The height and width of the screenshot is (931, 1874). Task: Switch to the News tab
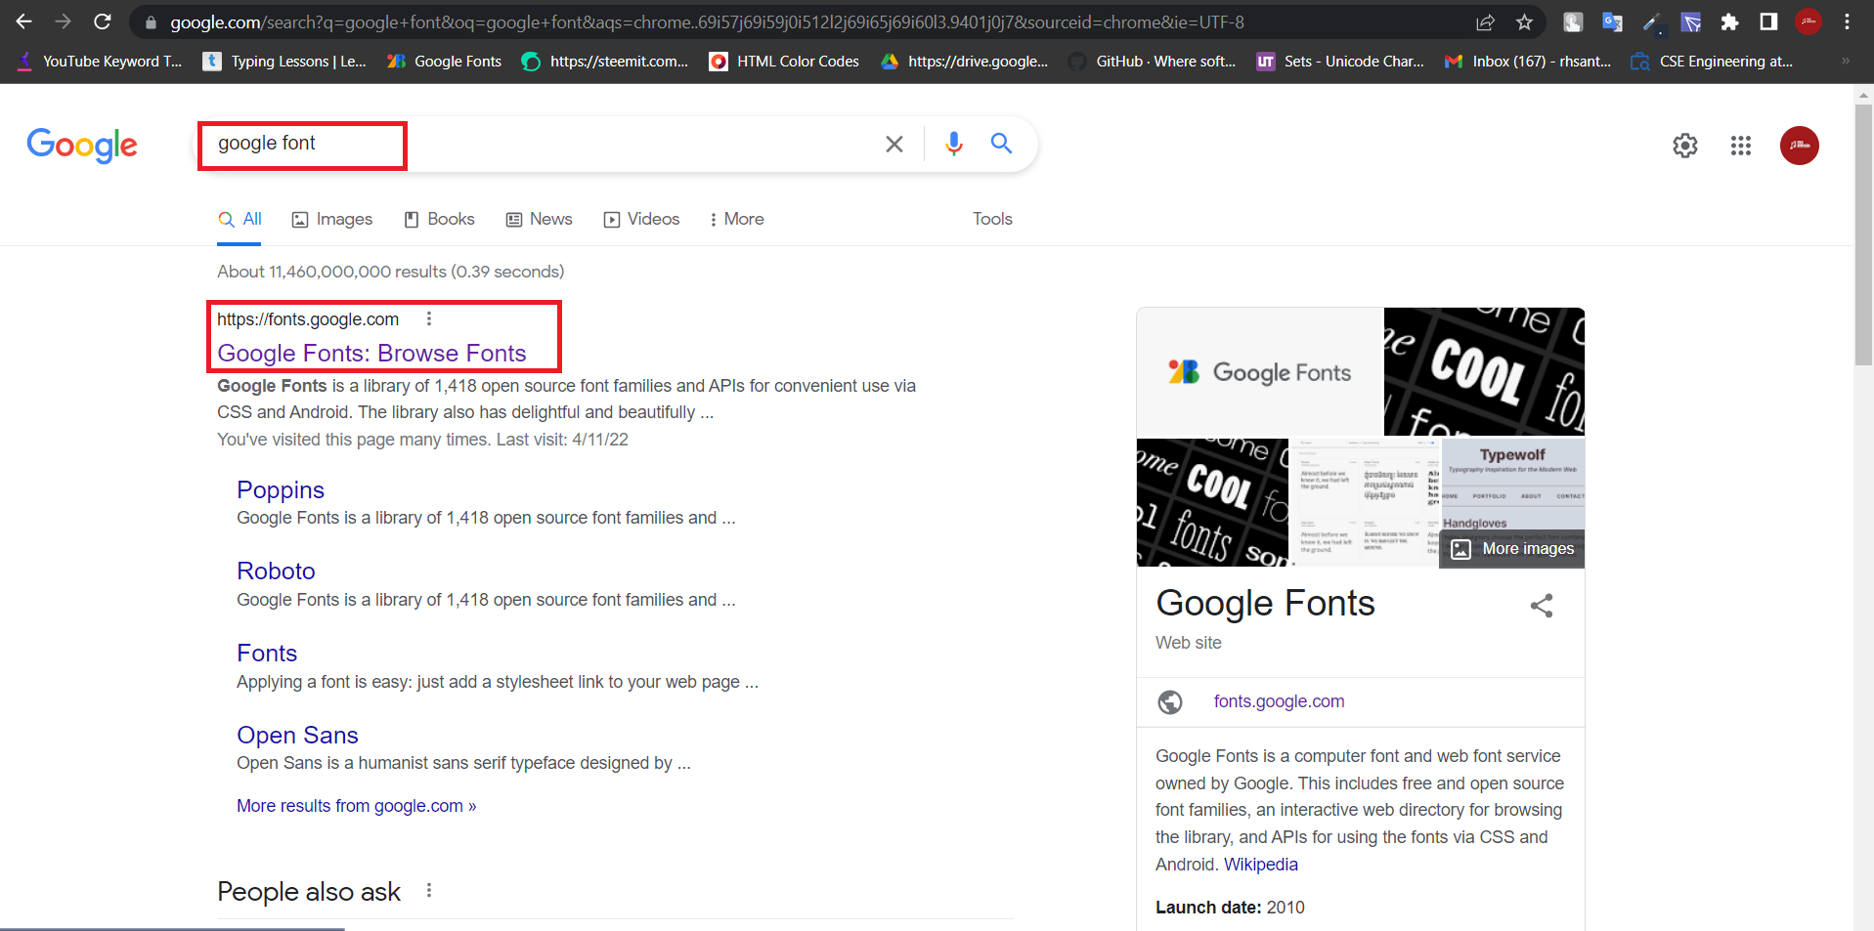pyautogui.click(x=540, y=220)
